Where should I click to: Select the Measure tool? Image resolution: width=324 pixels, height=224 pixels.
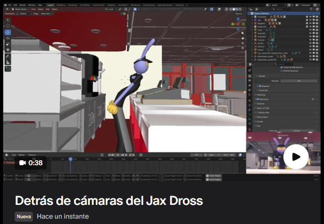[8, 62]
